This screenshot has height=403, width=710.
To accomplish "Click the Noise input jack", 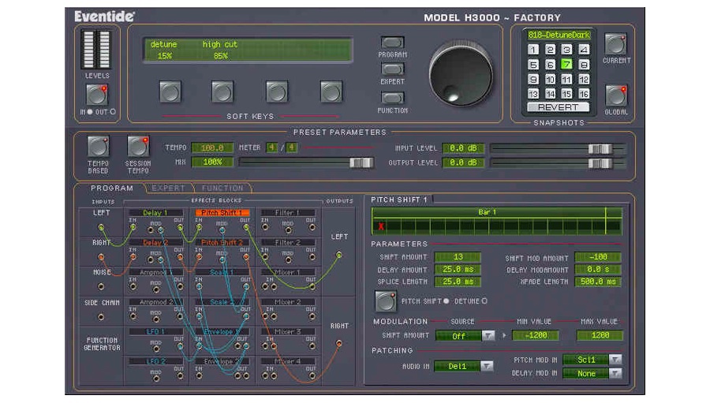I will tap(101, 286).
